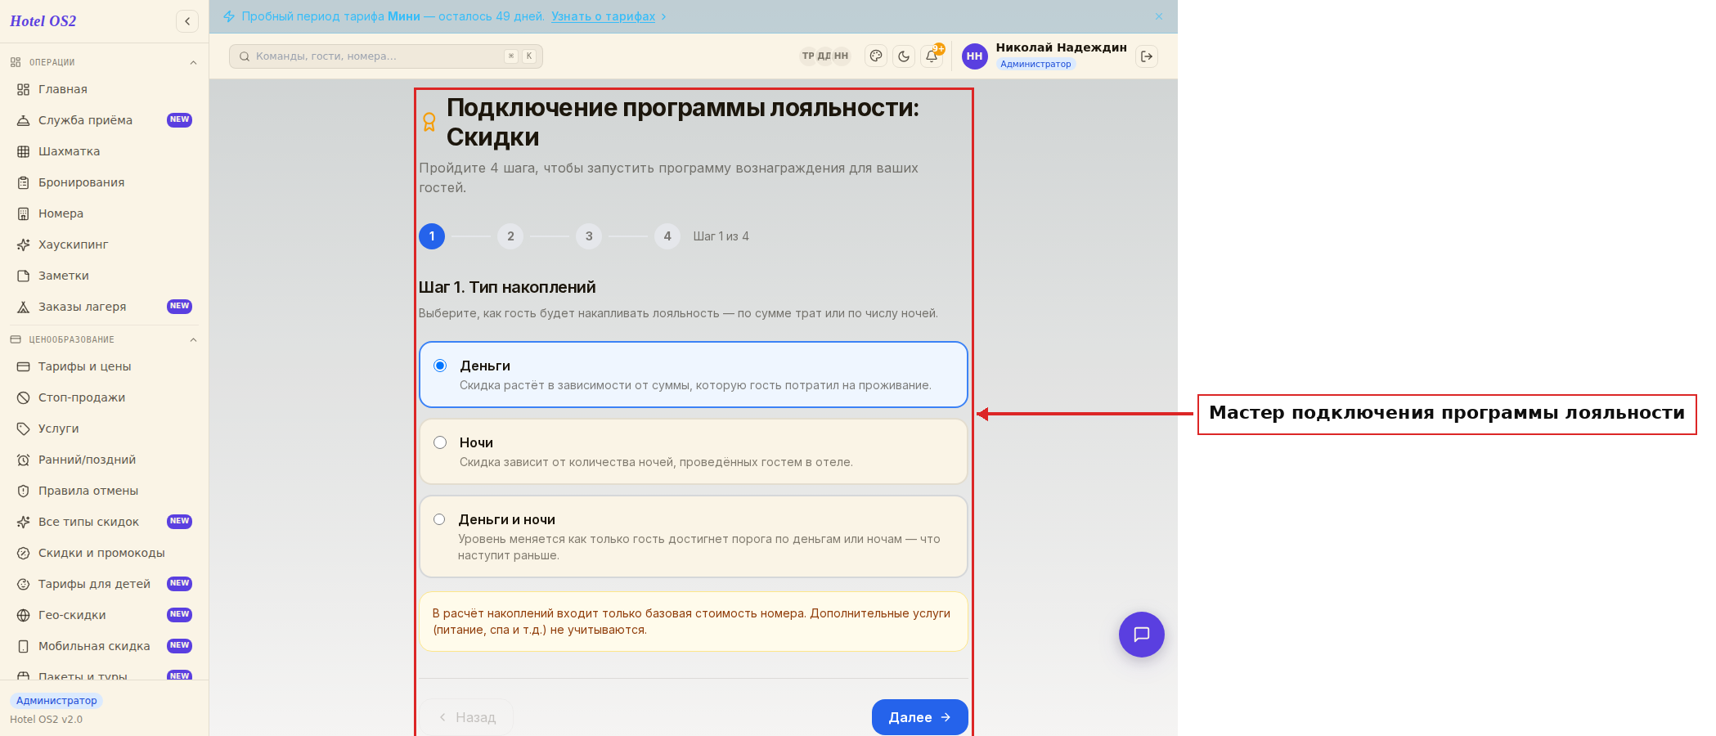Open Хаускипинг menu item
Viewport: 1716px width, 736px height.
coord(104,245)
